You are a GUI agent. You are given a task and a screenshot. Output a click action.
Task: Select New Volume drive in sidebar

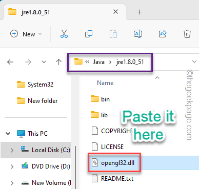coord(46,183)
